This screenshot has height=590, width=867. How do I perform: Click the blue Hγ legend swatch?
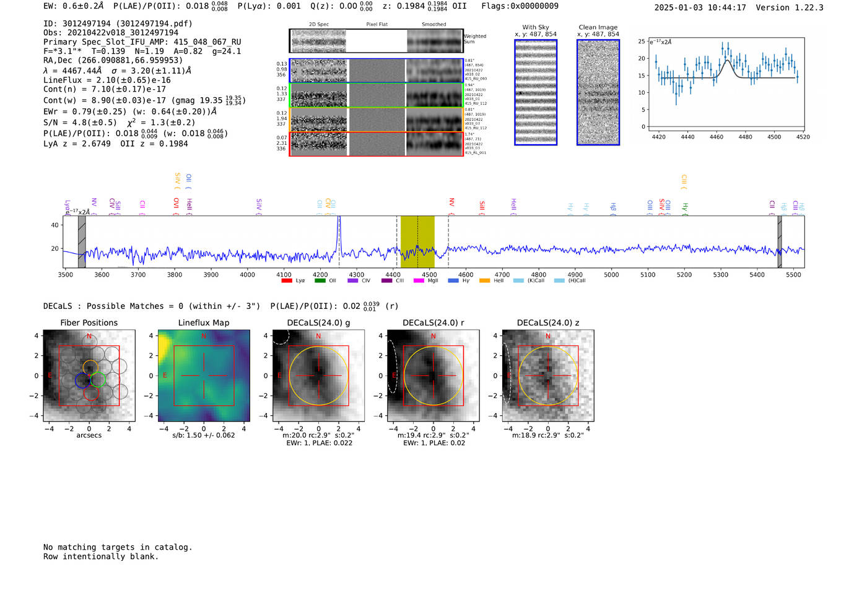[x=453, y=280]
